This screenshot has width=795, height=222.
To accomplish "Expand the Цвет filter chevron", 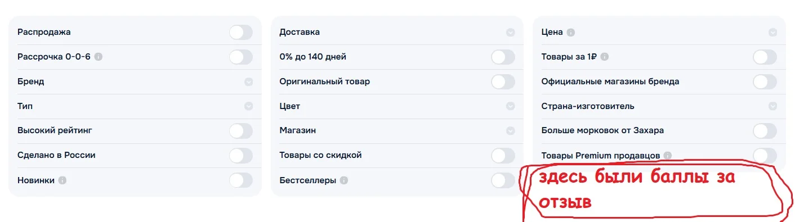I will (510, 106).
